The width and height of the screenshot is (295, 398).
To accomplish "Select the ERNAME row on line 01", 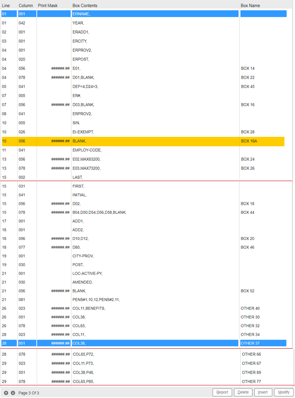I will [x=144, y=14].
